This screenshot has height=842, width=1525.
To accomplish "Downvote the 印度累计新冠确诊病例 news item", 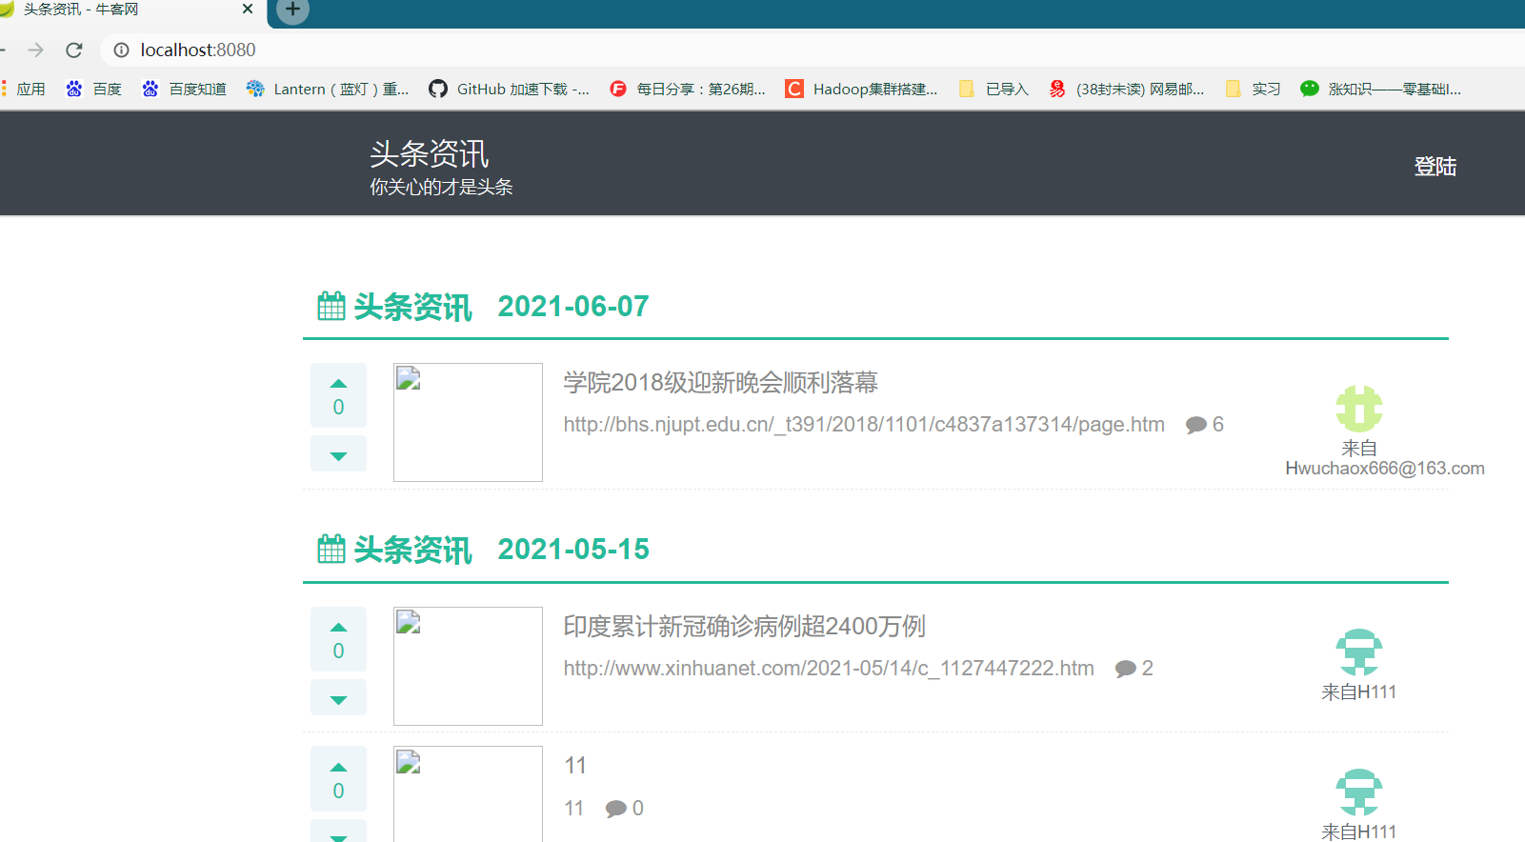I will 338,699.
